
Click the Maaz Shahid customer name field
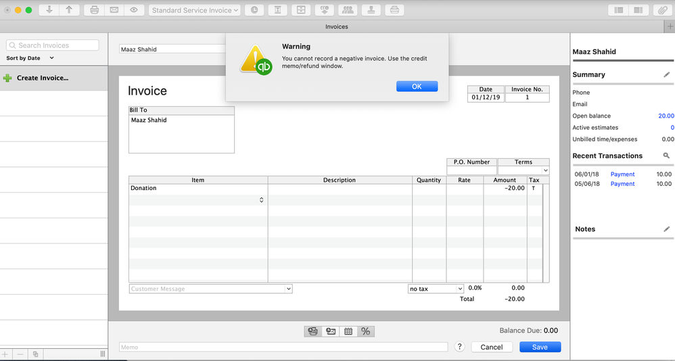172,49
